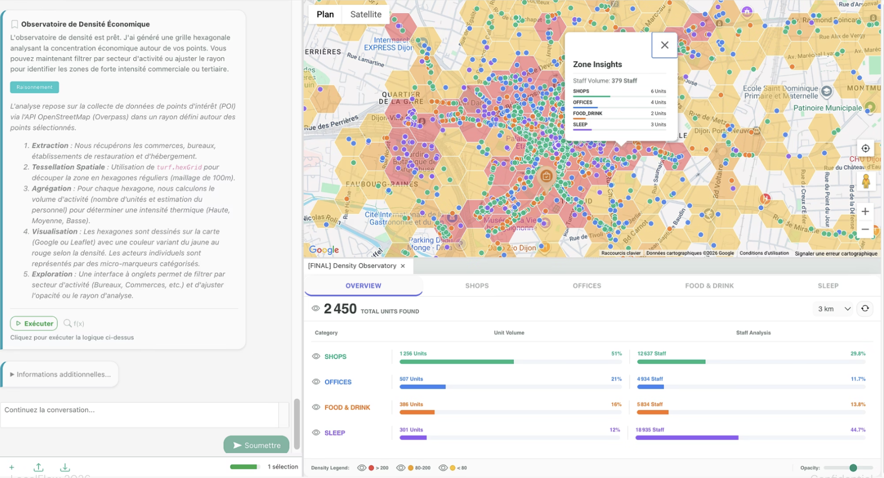The width and height of the screenshot is (884, 478).
Task: Click OFFICES row in Zone Insights
Action: click(619, 103)
